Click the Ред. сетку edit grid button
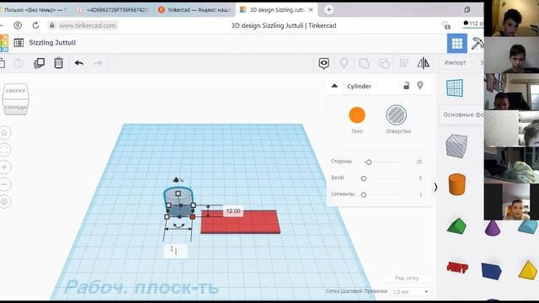Image resolution: width=539 pixels, height=303 pixels. coord(407,279)
